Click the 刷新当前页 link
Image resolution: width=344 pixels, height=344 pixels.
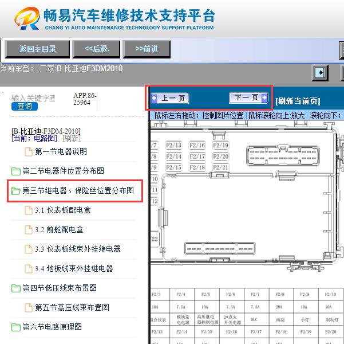point(298,101)
